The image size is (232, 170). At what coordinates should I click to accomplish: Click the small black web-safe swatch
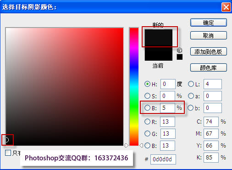click(x=180, y=57)
